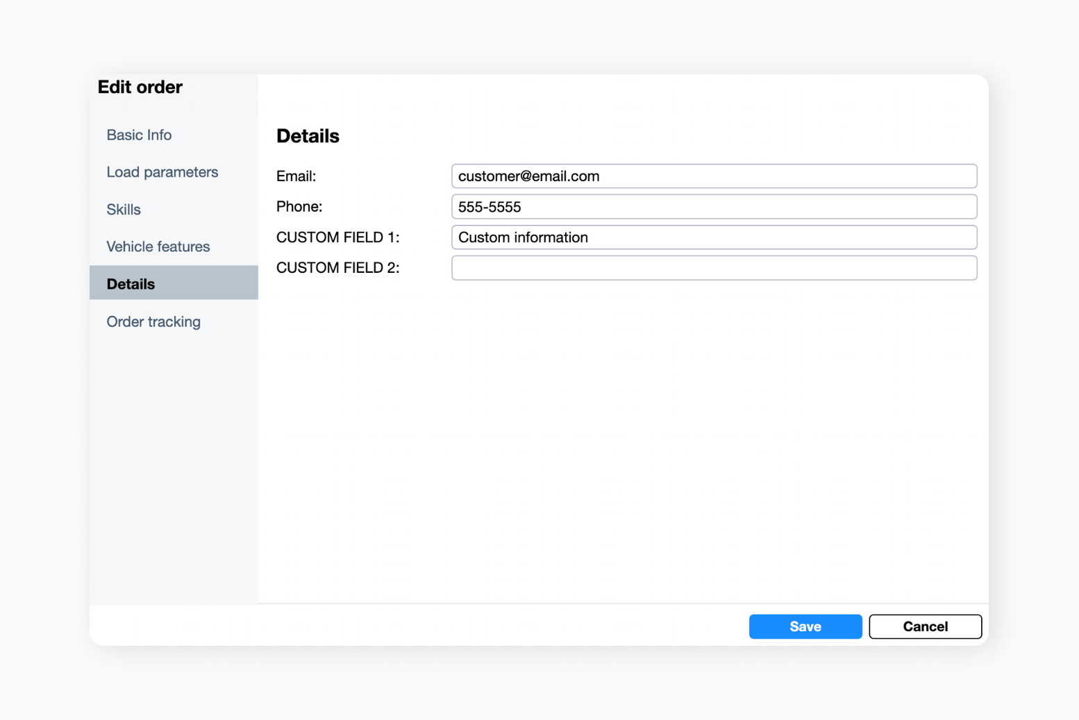1079x720 pixels.
Task: Click the dialog footer left of Save
Action: (486, 626)
